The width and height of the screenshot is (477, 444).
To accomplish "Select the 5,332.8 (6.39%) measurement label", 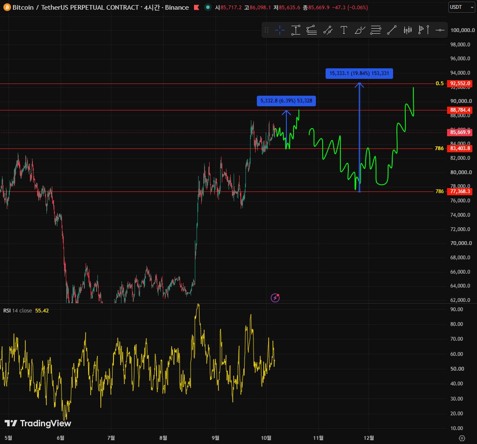I will (x=286, y=101).
